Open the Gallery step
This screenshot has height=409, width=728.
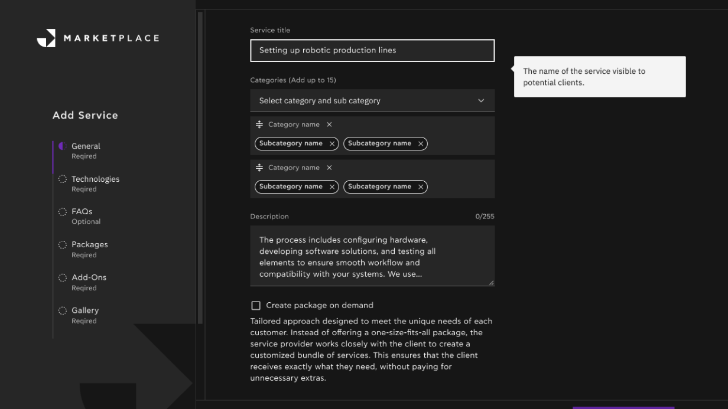(85, 310)
